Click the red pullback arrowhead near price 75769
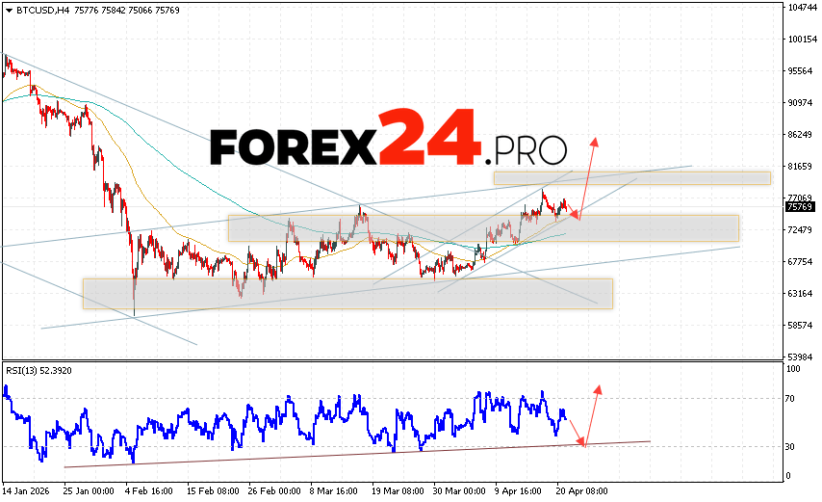This screenshot has width=822, height=502. [x=575, y=217]
